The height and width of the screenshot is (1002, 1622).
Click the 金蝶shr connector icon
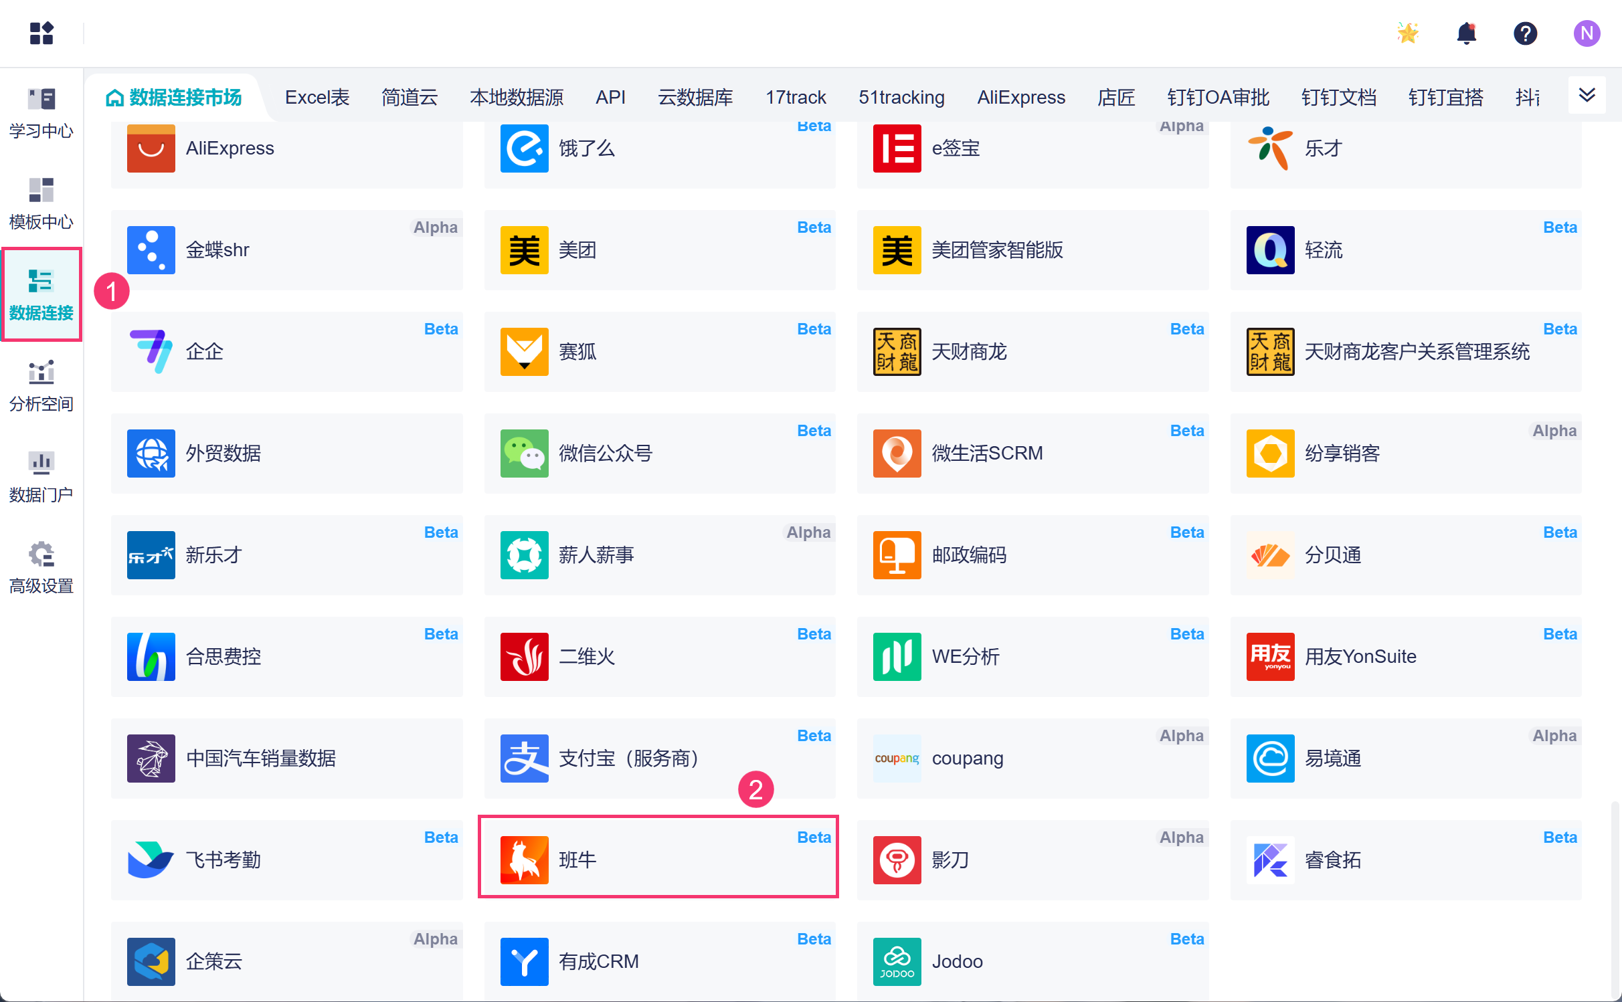tap(151, 249)
